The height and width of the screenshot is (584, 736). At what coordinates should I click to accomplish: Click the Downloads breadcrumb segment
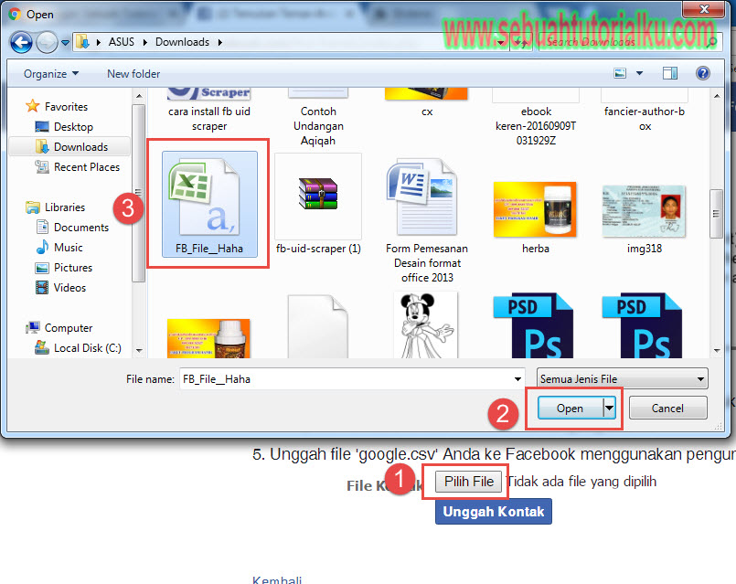182,42
